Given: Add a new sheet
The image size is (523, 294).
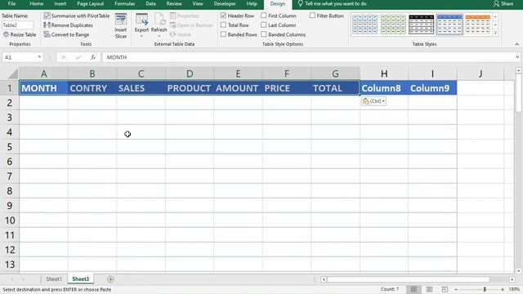Looking at the screenshot, I should click(111, 279).
